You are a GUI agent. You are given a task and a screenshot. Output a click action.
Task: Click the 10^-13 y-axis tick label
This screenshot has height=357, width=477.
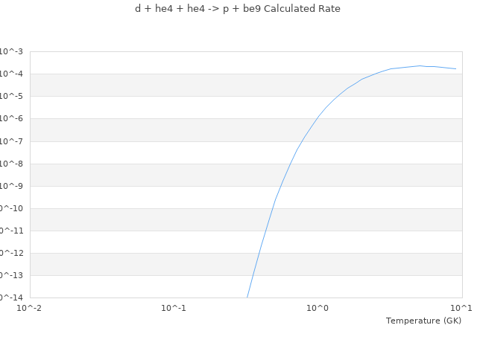10,275
